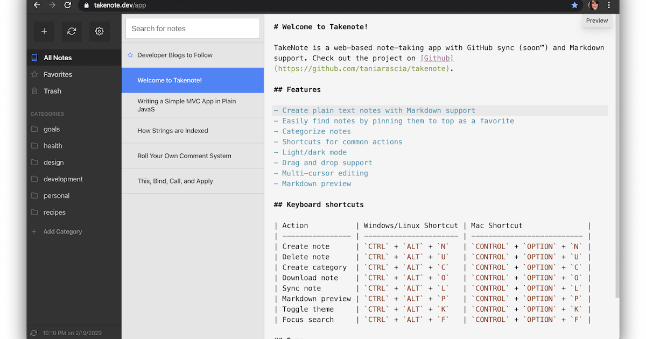Select All Notes in the sidebar

pyautogui.click(x=57, y=58)
